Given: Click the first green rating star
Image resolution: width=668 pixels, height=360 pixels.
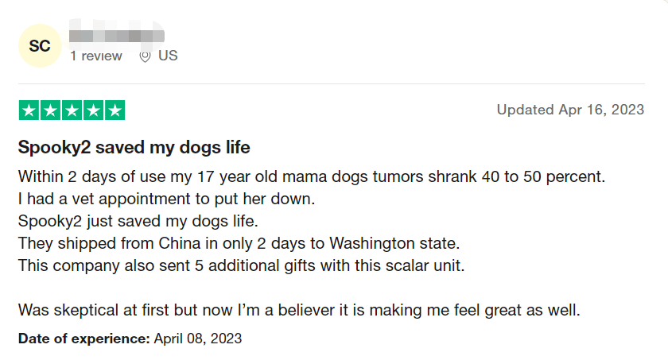Looking at the screenshot, I should (29, 110).
